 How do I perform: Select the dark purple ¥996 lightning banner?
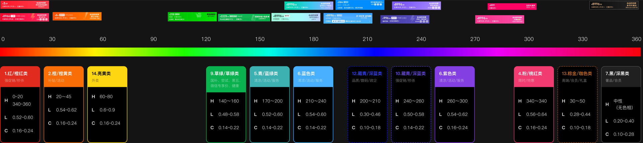[x=405, y=19]
